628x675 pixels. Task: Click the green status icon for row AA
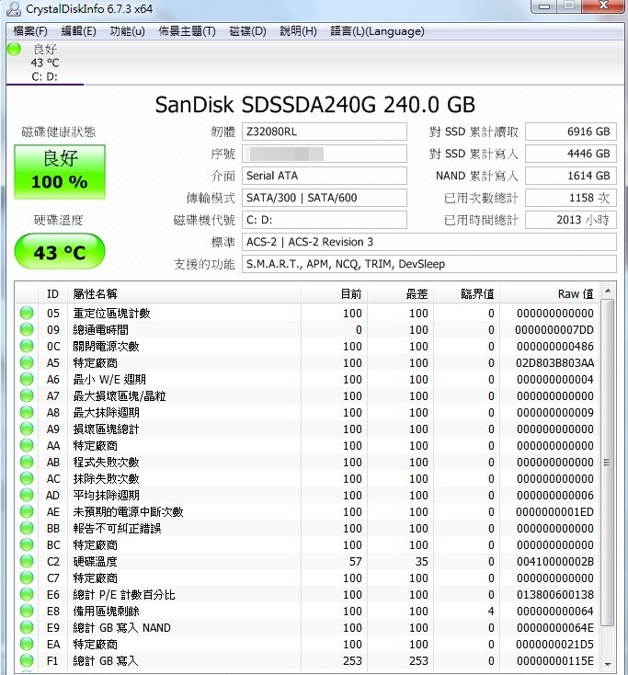[27, 445]
